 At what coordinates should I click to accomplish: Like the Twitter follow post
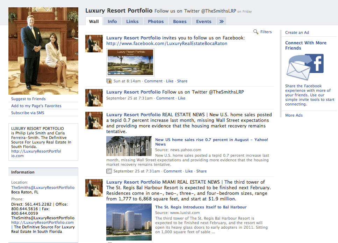pyautogui.click(x=181, y=98)
